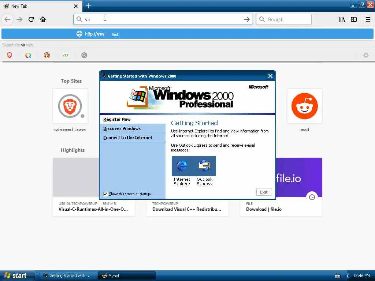The width and height of the screenshot is (375, 281).
Task: Search with the green m engine icon
Action: (66, 56)
